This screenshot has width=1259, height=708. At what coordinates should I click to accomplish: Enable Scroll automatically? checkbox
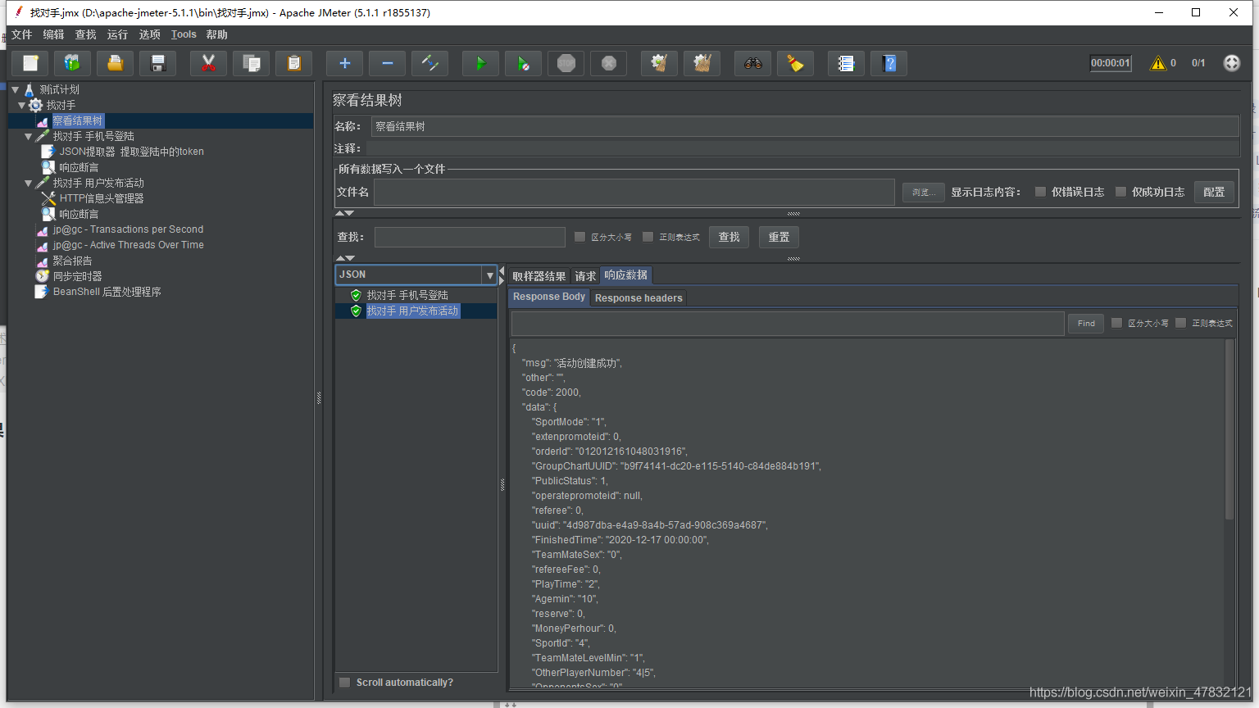(345, 682)
